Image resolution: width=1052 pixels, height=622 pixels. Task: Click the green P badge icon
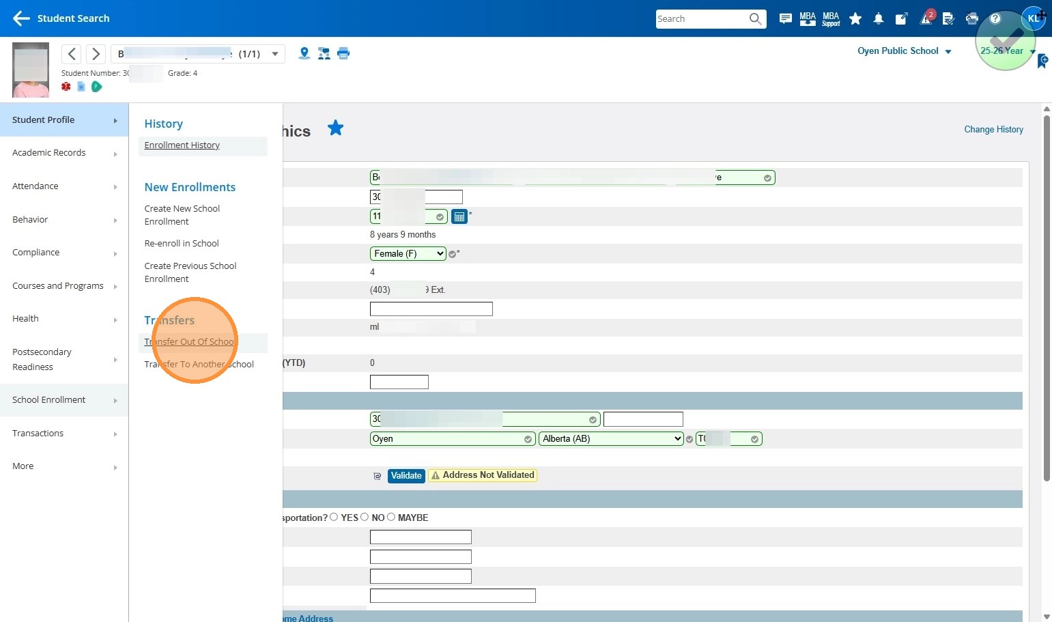point(97,87)
